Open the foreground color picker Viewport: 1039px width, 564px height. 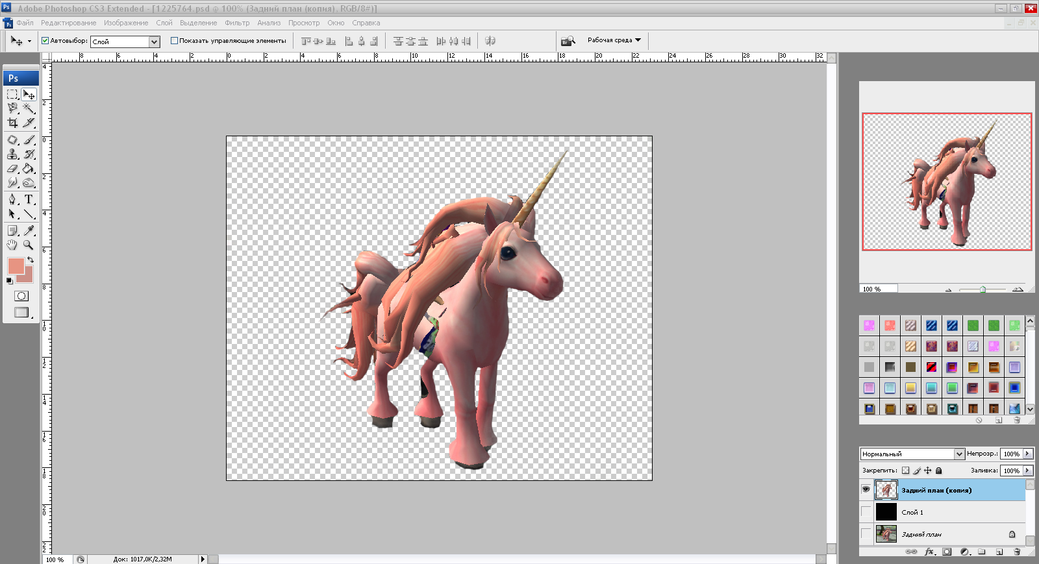(x=16, y=265)
